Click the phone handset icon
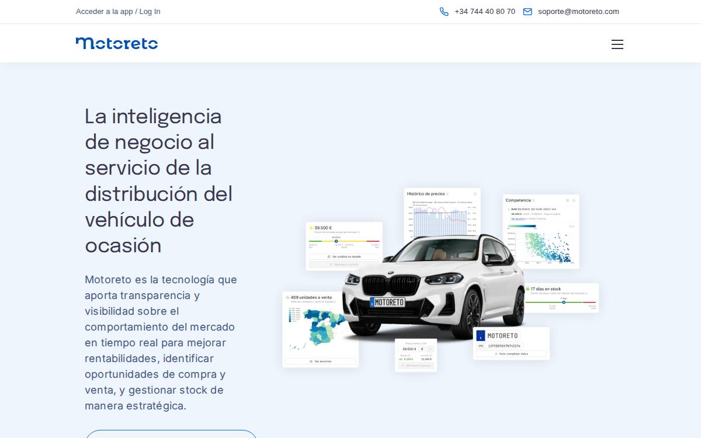Viewport: 701px width, 438px height. [x=444, y=12]
